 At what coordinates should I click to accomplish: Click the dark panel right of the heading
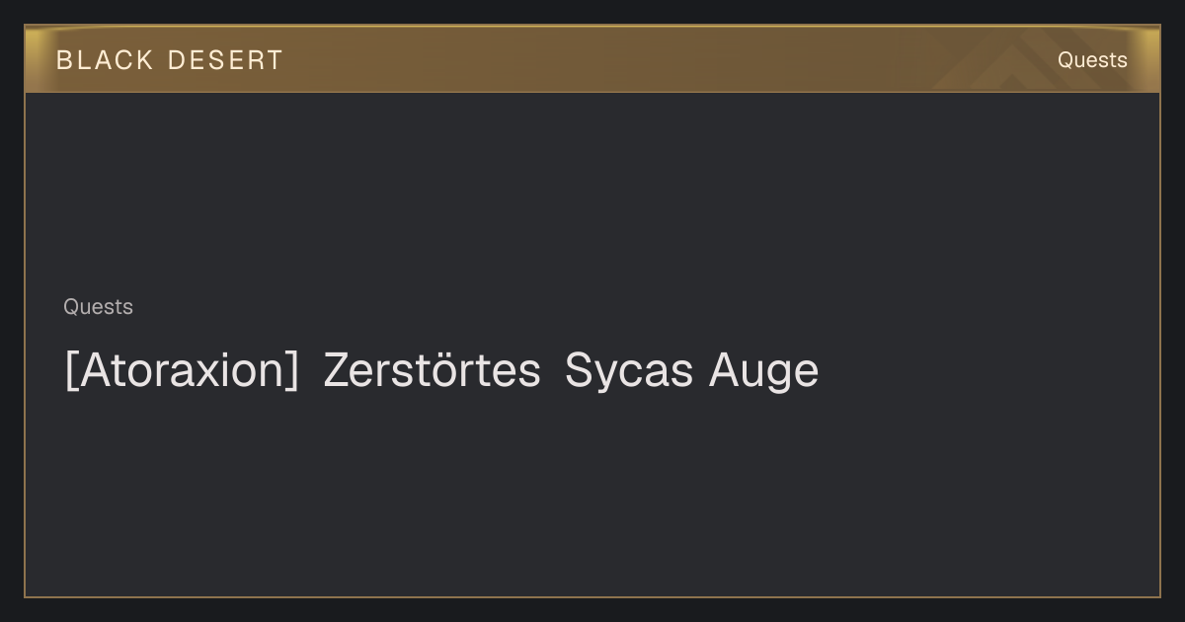[987, 371]
